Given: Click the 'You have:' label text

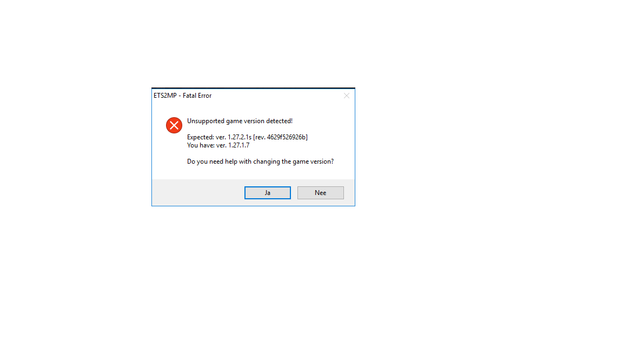Looking at the screenshot, I should 201,145.
